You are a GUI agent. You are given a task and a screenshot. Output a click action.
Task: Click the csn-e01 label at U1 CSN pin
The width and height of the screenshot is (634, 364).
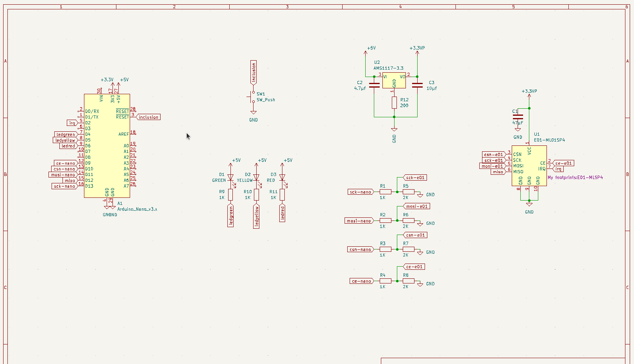[x=494, y=154]
